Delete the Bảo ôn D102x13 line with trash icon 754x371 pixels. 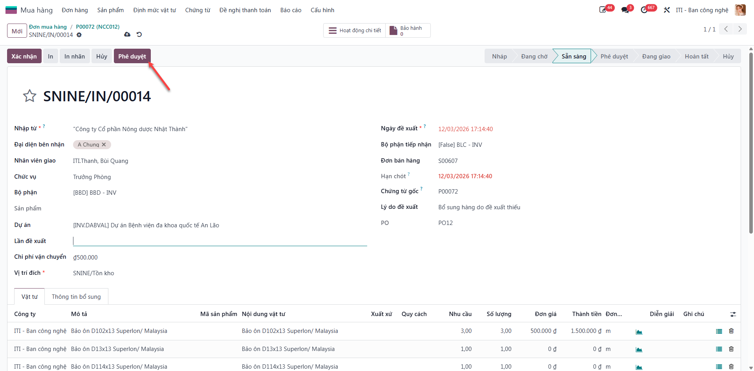coord(731,331)
